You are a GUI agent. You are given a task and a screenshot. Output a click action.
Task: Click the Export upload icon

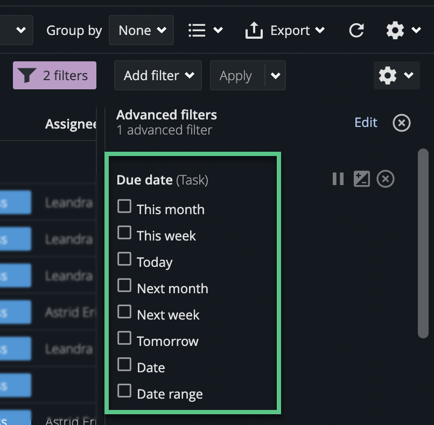(x=254, y=30)
